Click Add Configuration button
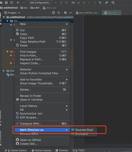The height and width of the screenshot is (152, 132). (x=40, y=3)
